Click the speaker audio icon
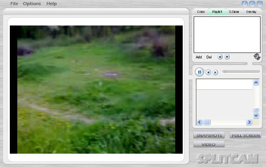This screenshot has width=266, height=167. [x=257, y=57]
